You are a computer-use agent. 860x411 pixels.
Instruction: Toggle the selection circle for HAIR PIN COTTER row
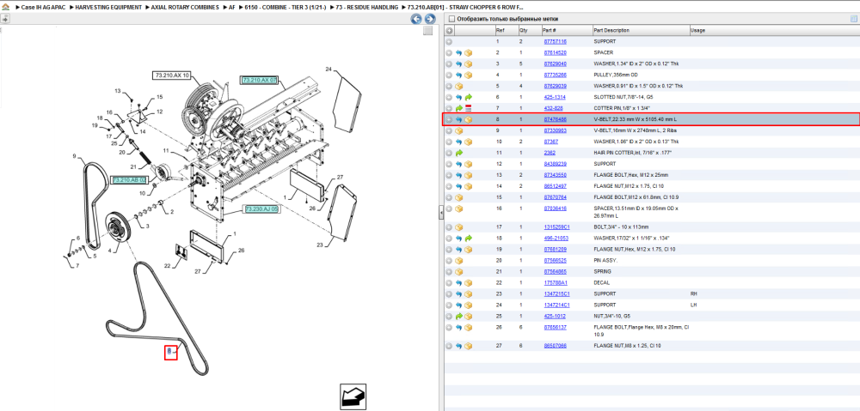click(449, 153)
